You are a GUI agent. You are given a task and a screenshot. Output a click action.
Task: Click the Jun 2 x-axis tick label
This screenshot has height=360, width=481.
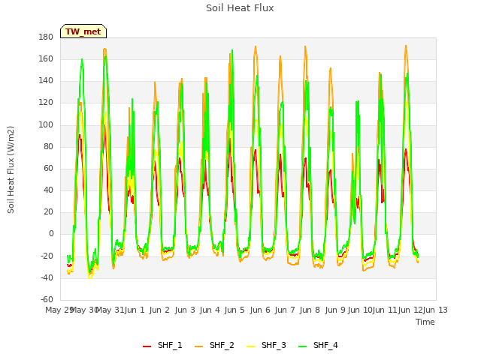pos(159,310)
